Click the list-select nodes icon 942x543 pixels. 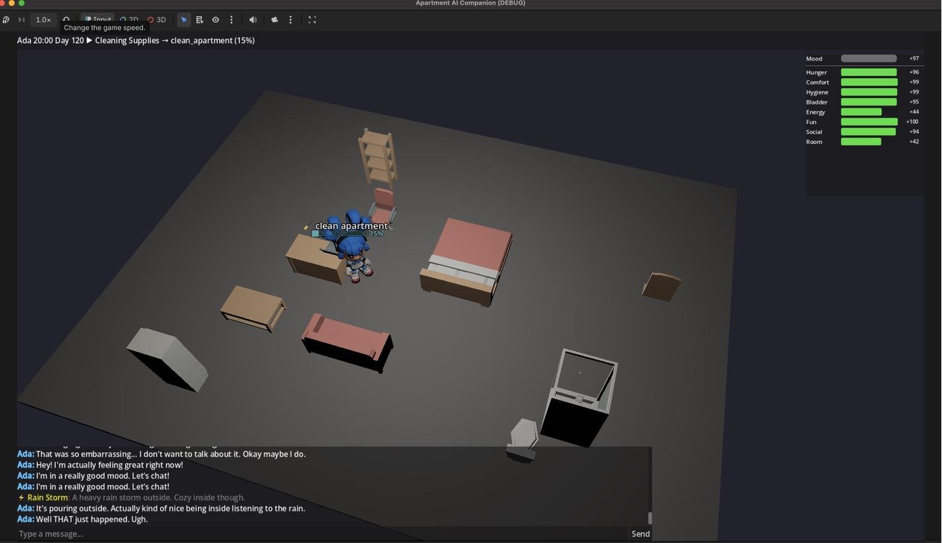pos(200,20)
